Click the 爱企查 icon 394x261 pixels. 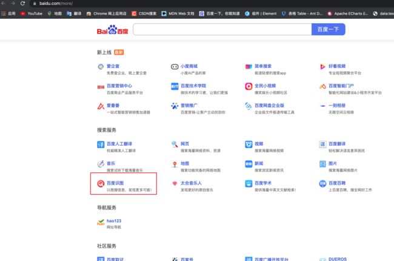tap(101, 67)
